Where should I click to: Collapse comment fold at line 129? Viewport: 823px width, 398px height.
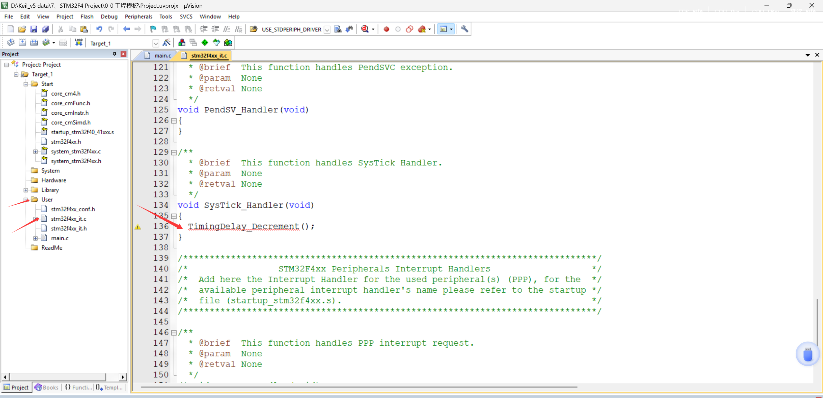point(174,153)
